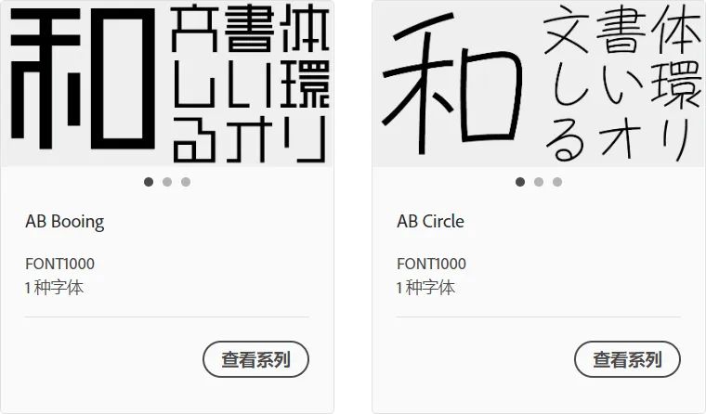
Task: Open the AB Booing font name link
Action: (65, 222)
